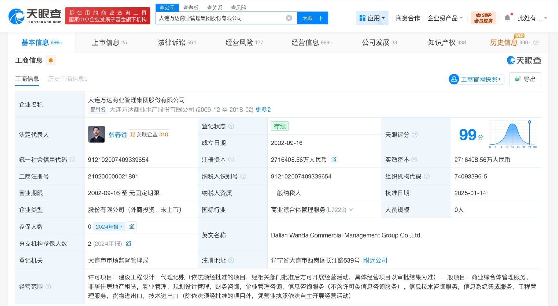Clear the search box text
The image size is (558, 306).
point(289,18)
